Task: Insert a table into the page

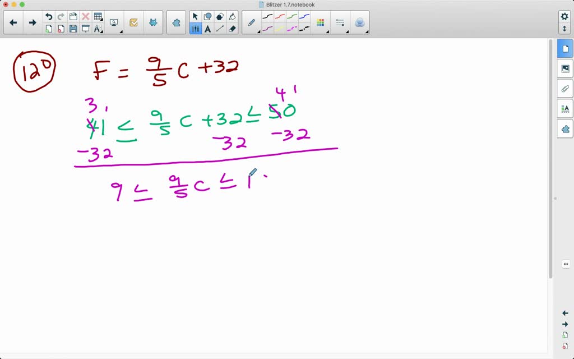Action: [98, 16]
